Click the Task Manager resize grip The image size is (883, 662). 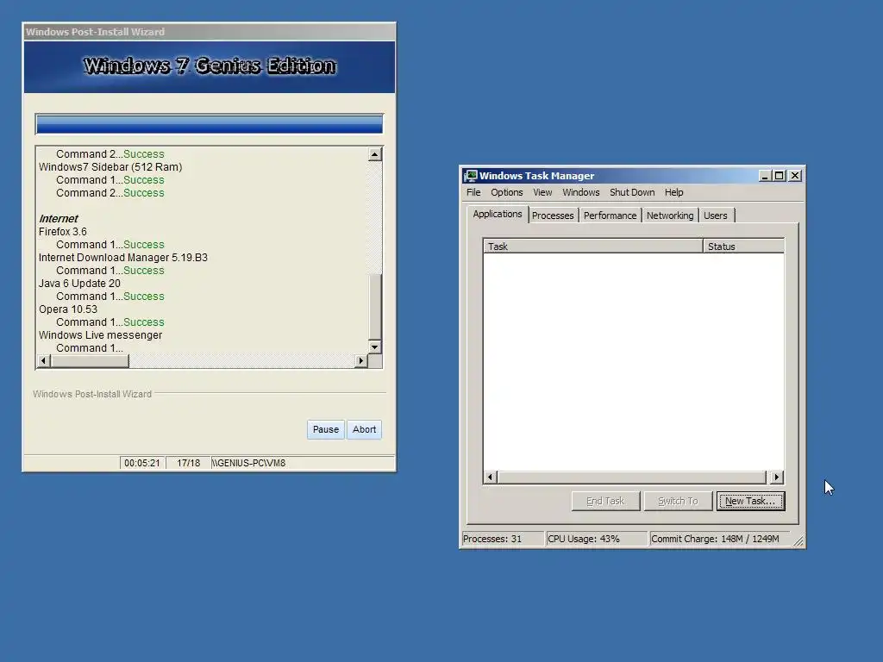tap(798, 541)
